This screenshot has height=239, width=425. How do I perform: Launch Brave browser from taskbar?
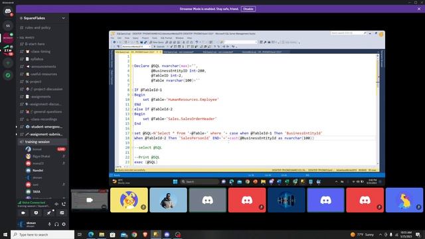pos(145,234)
